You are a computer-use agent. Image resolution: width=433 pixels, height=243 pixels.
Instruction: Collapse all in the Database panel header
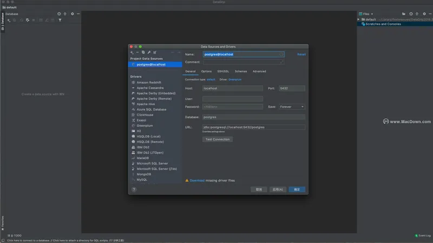coord(65,14)
